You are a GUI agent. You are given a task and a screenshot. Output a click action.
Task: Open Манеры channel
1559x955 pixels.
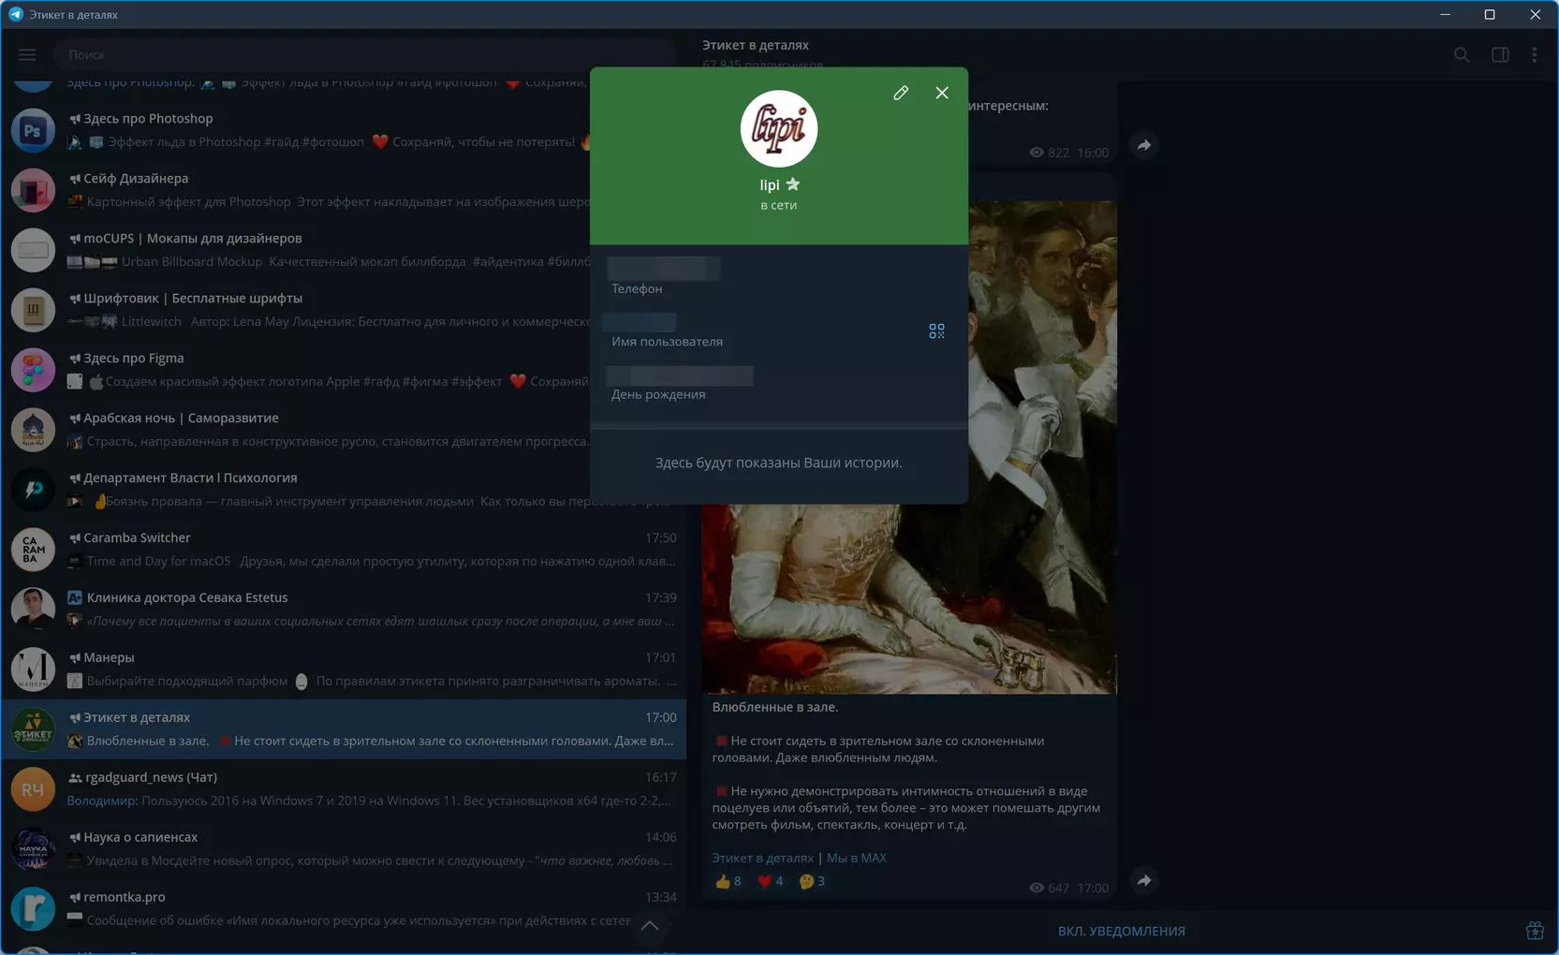pyautogui.click(x=344, y=669)
